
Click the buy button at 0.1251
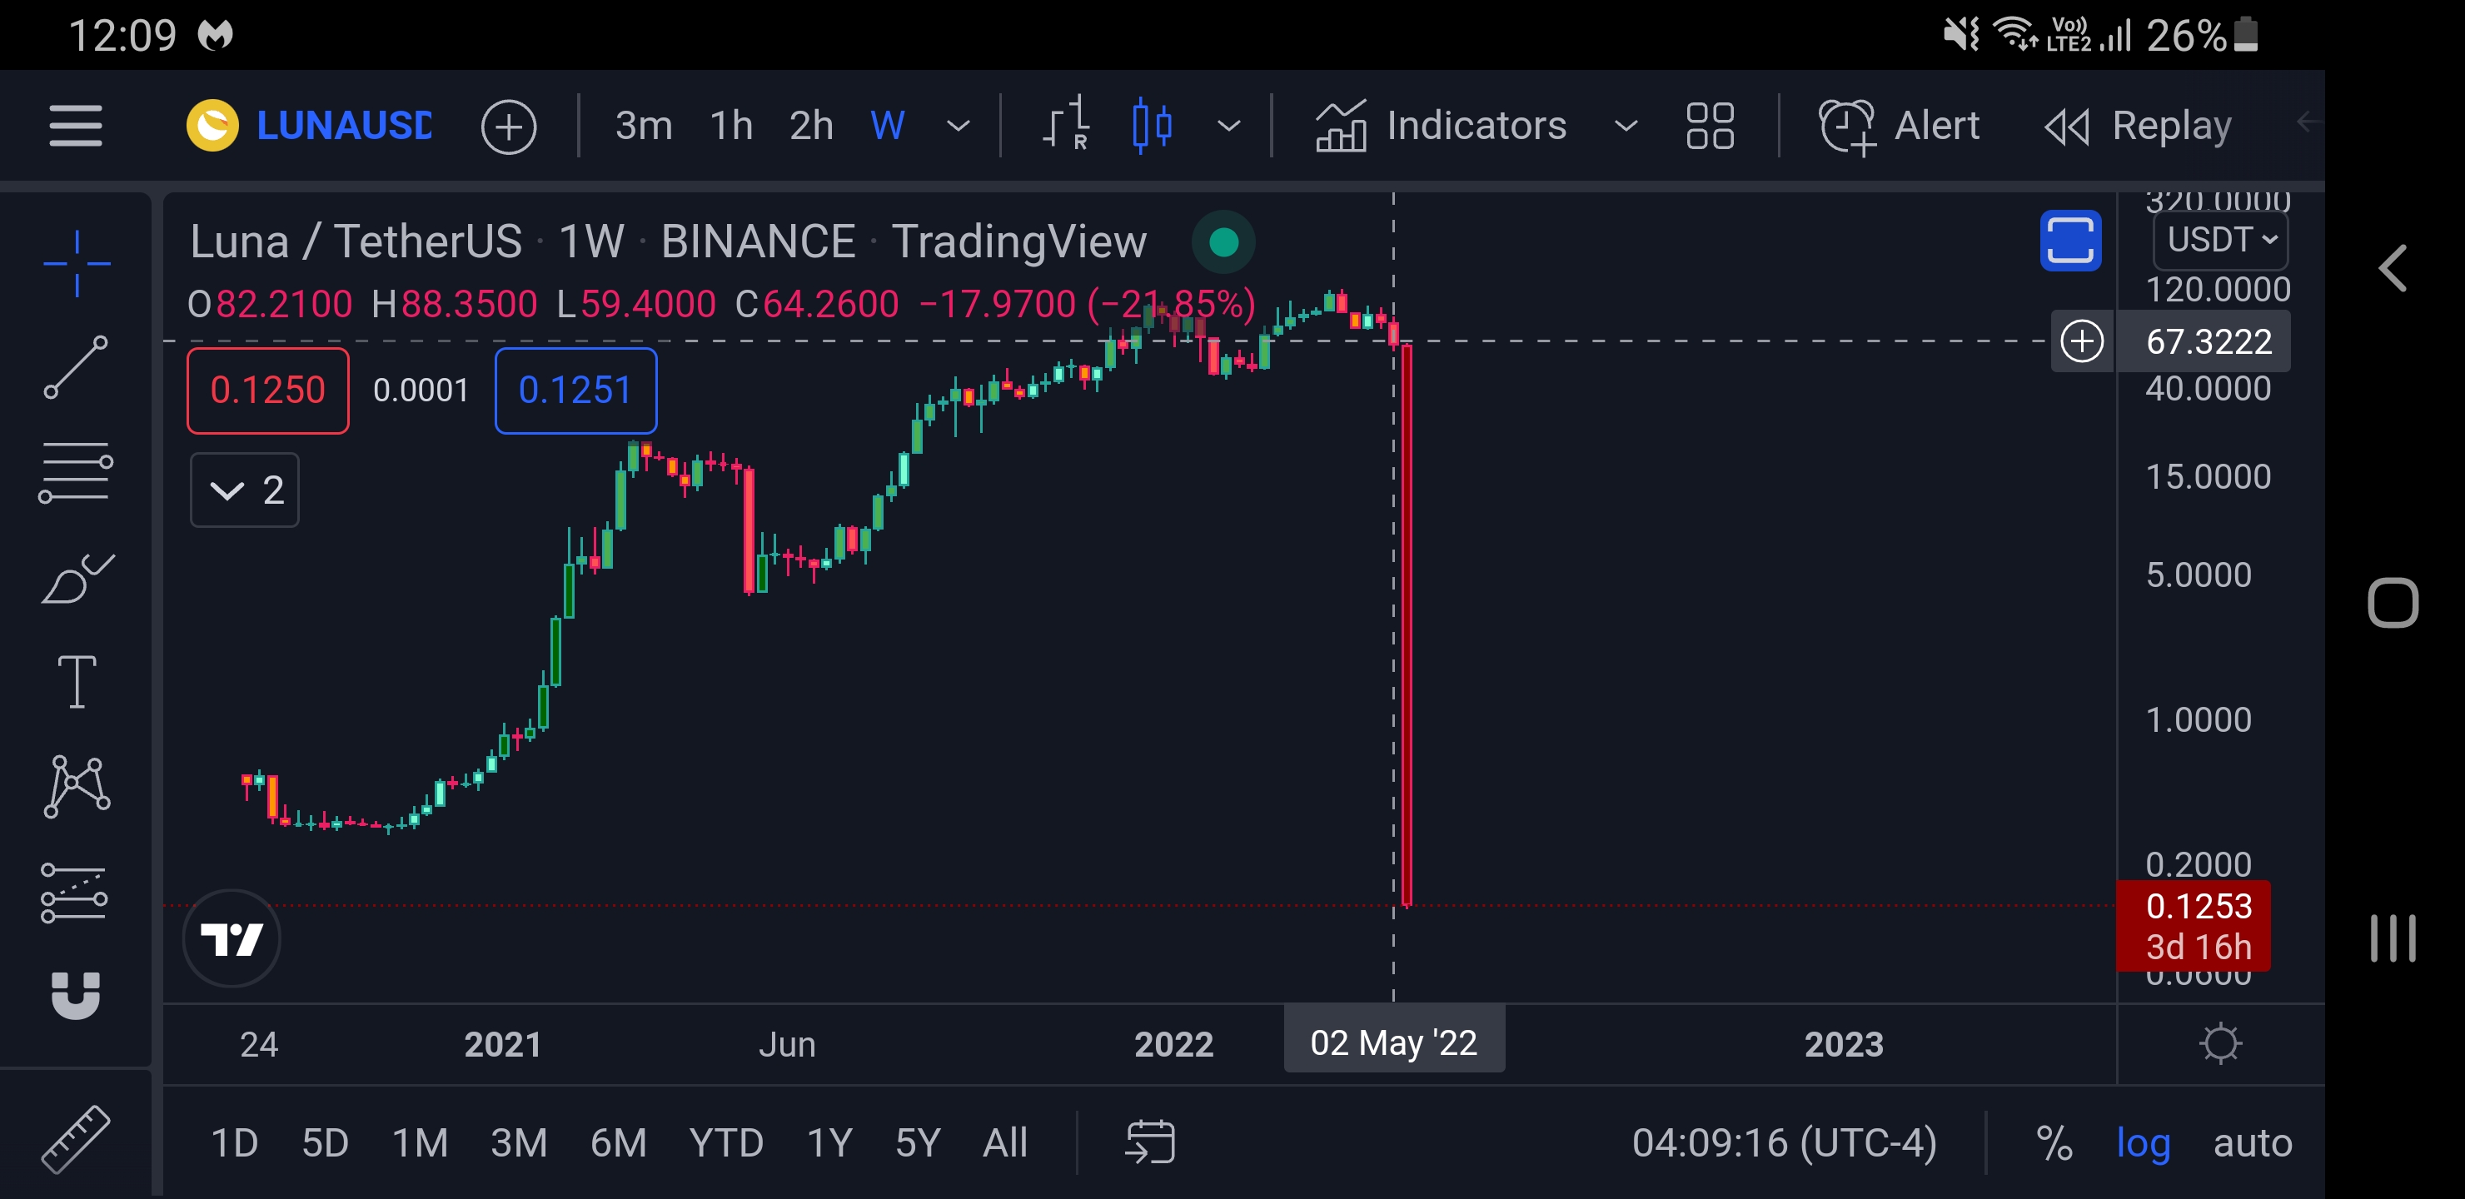tap(575, 390)
